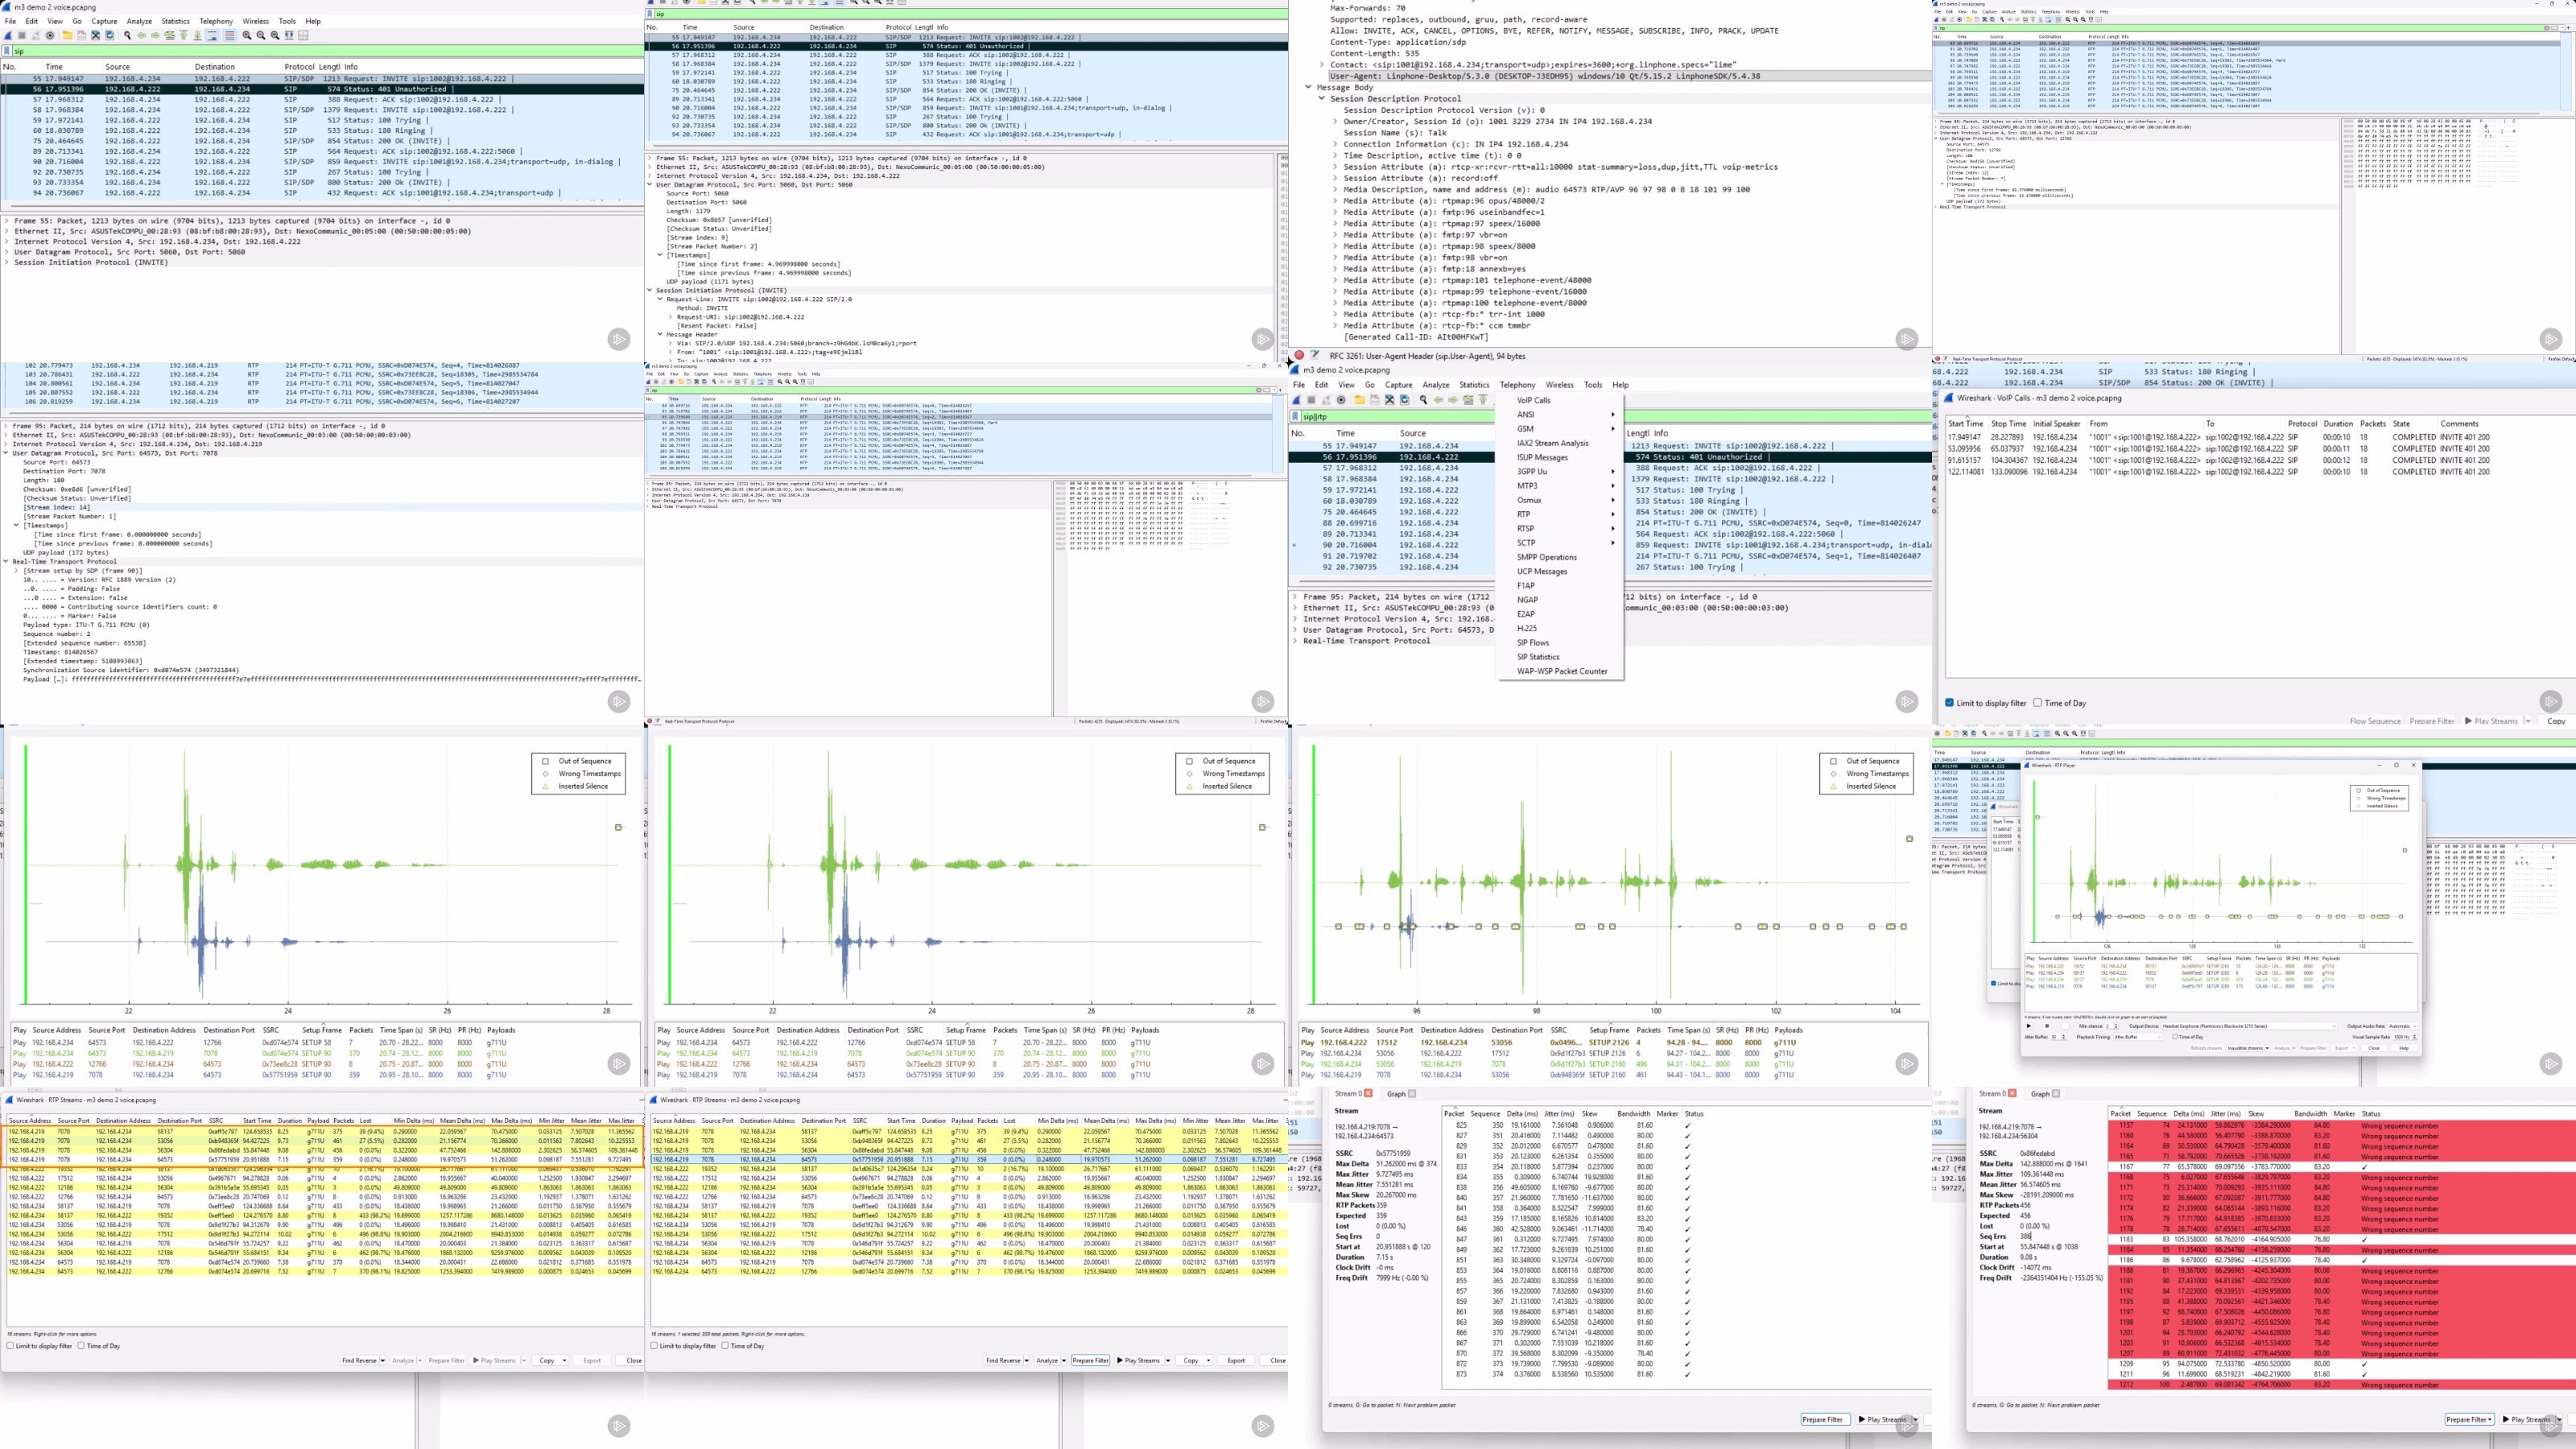The height and width of the screenshot is (1449, 2576).
Task: Jump to the last packet in the 'sip' filter window toolbar
Action: pos(198,35)
